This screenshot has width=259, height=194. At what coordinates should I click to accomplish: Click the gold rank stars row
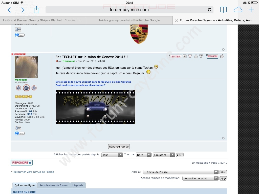[x=24, y=97]
